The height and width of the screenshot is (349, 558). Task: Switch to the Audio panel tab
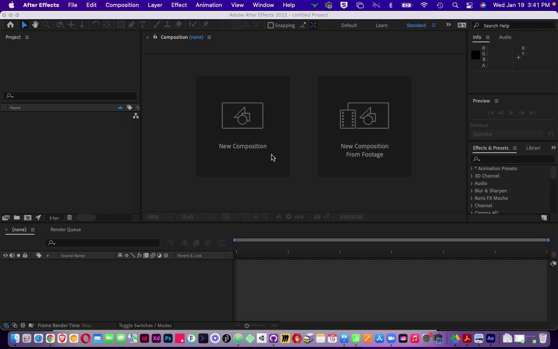(505, 37)
